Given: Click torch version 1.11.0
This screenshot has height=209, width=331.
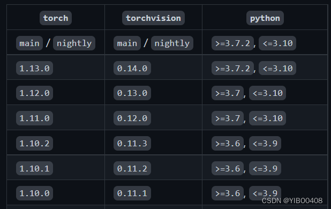Looking at the screenshot, I should pyautogui.click(x=34, y=118).
